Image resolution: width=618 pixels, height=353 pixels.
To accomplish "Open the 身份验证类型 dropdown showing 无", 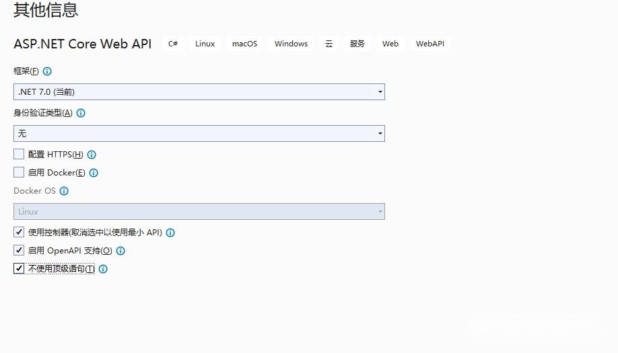I will coord(199,133).
